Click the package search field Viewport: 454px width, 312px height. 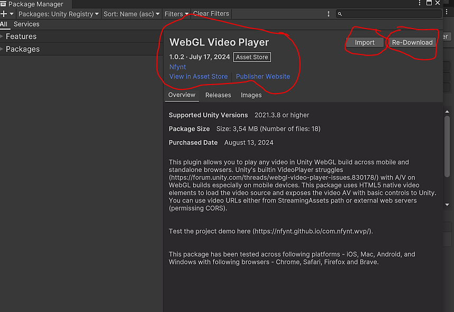[389, 14]
